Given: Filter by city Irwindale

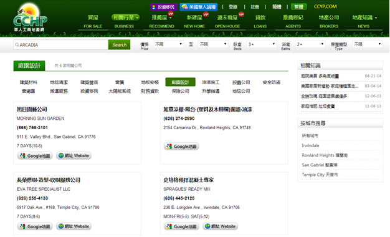Looking at the screenshot, I should 310,145.
